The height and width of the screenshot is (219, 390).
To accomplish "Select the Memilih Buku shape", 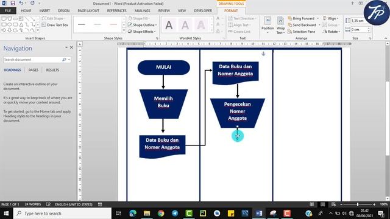I will click(163, 104).
